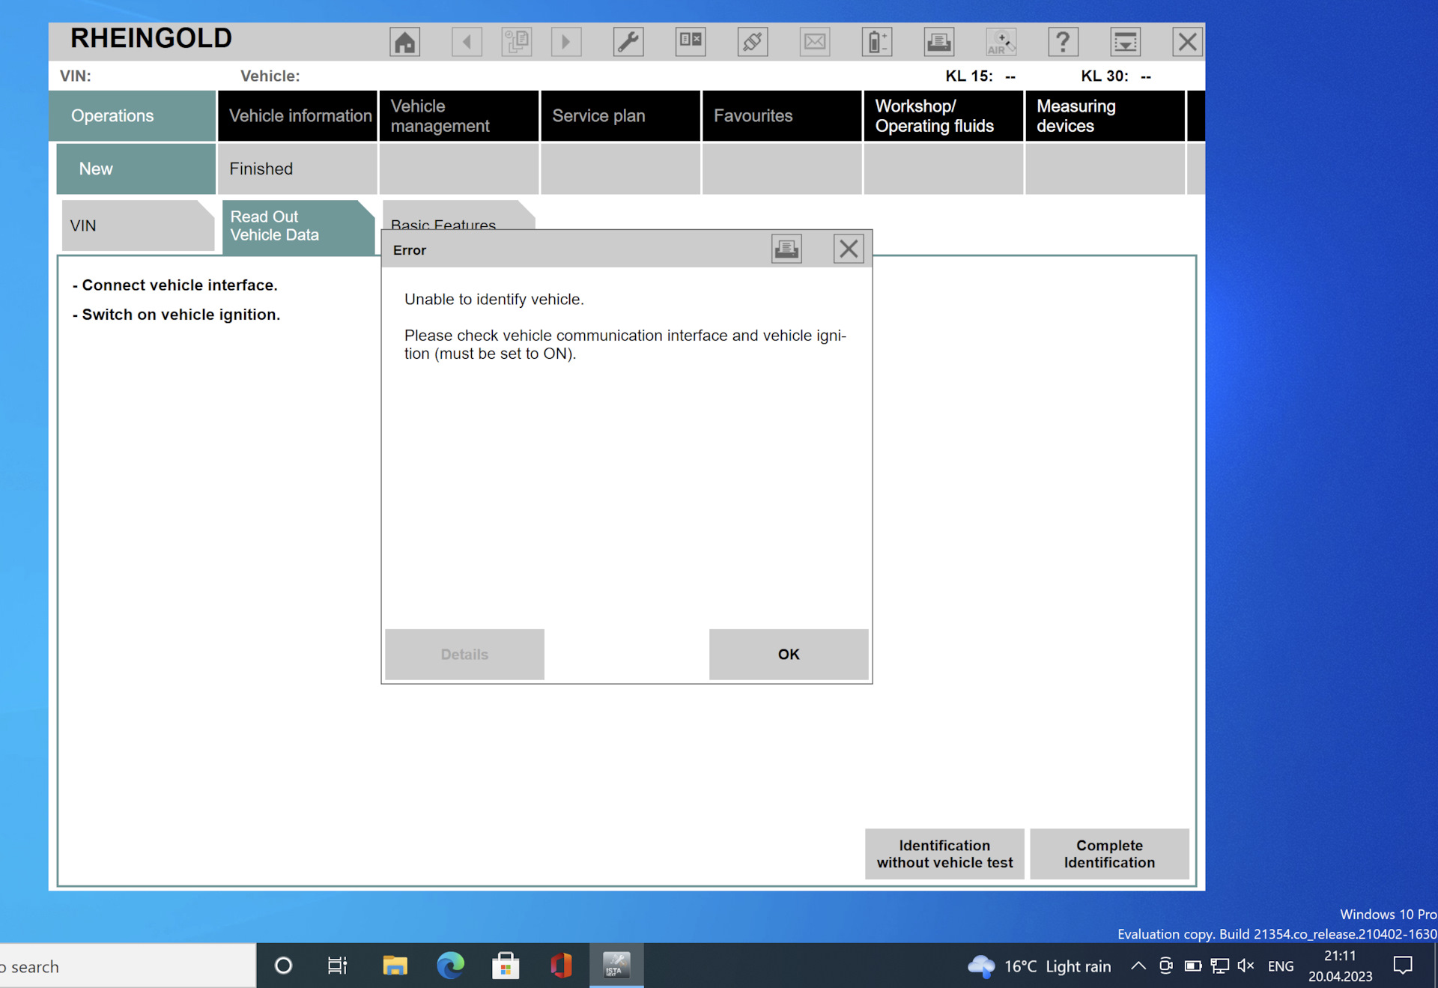
Task: Open the wrench settings icon
Action: (628, 42)
